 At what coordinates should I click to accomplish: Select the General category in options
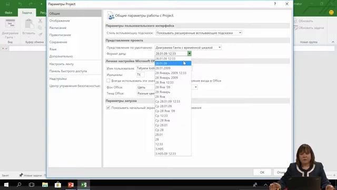(75, 13)
